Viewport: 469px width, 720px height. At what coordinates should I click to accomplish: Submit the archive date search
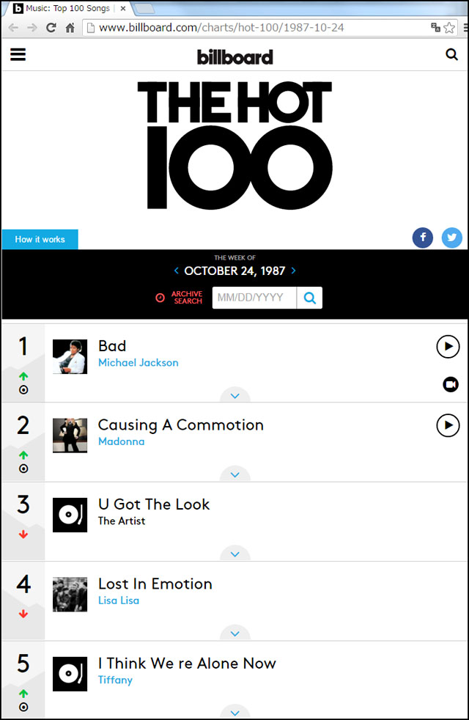[x=310, y=298]
